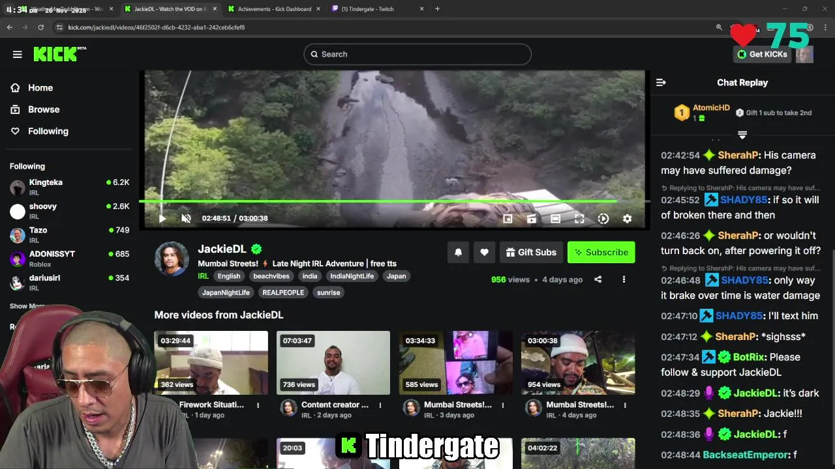Open browser zoom indicator icon
The width and height of the screenshot is (835, 469).
point(719,27)
